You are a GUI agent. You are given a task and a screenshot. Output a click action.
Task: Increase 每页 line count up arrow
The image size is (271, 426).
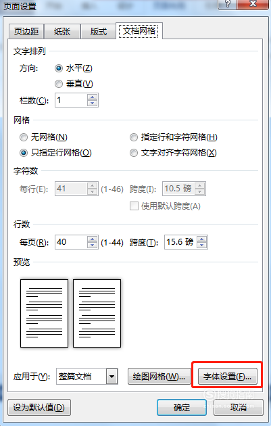(x=93, y=239)
